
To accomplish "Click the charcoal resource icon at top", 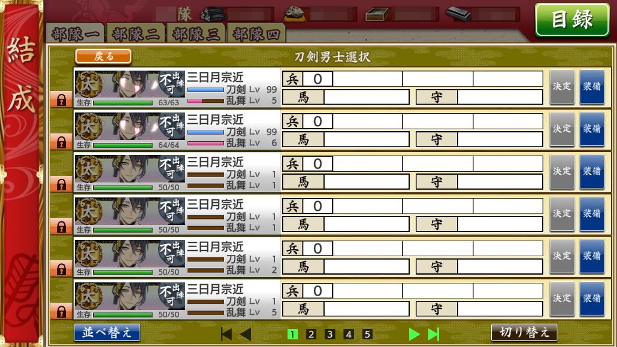I will pyautogui.click(x=213, y=14).
